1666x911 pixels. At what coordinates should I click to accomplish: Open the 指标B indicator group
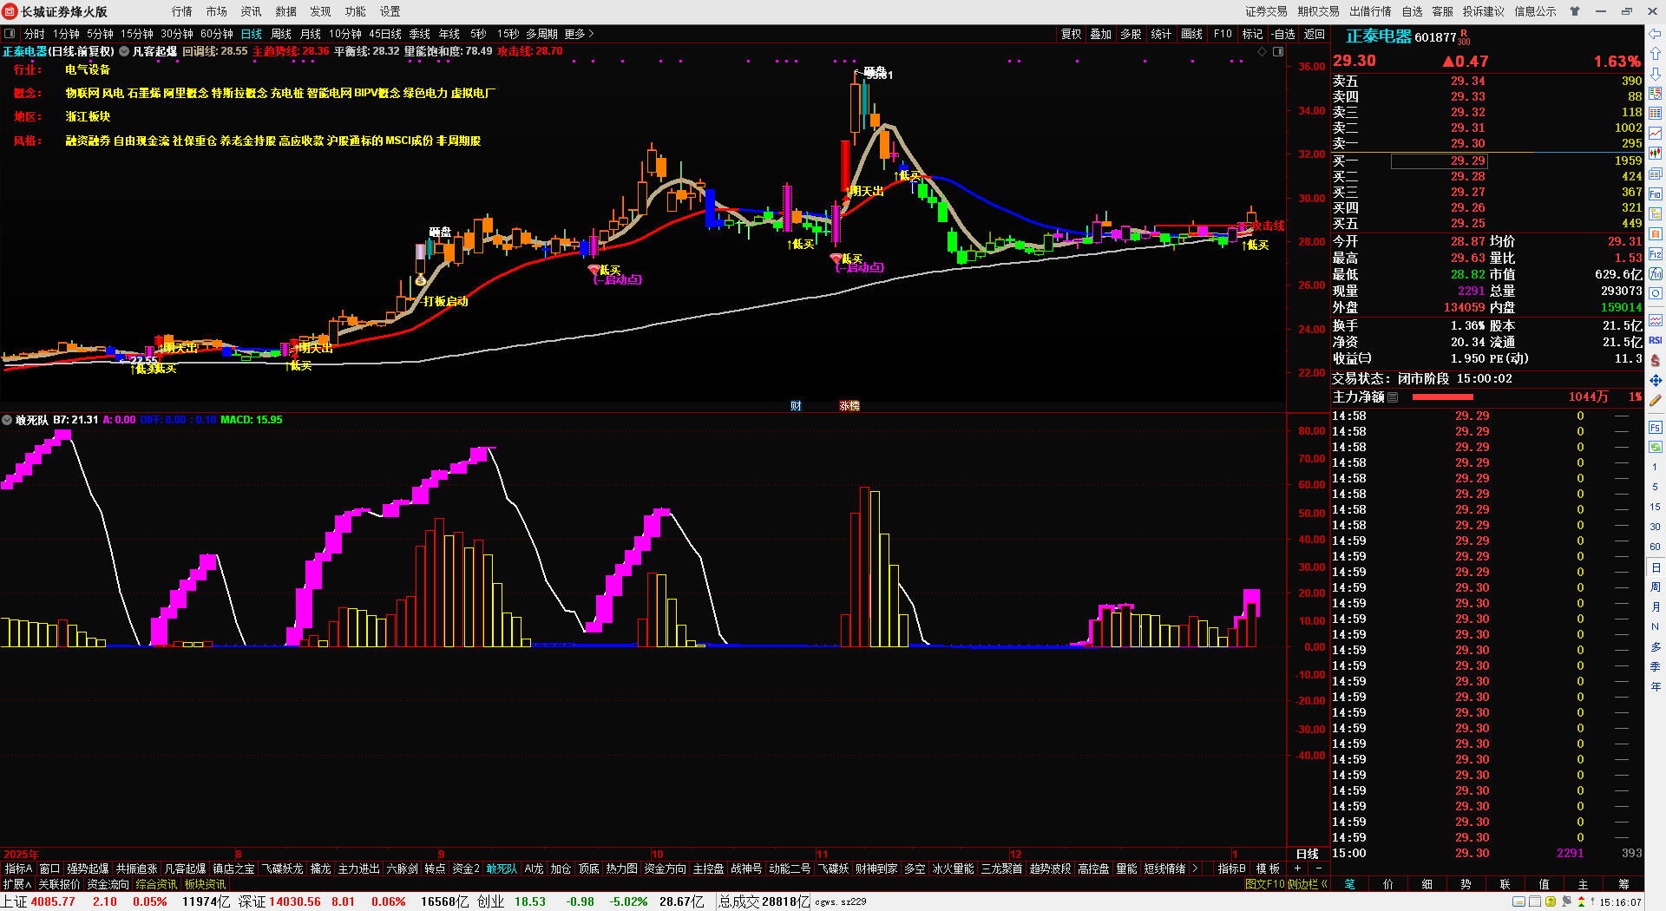pos(1231,868)
